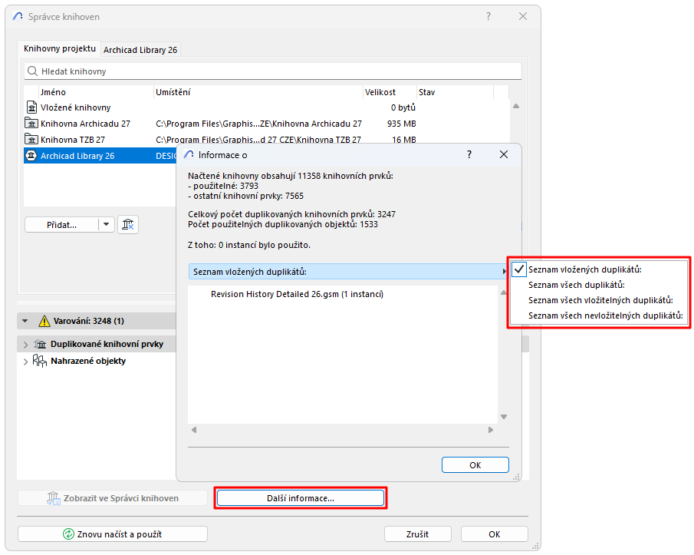
Task: Click the 0 bytů size cell
Action: click(x=403, y=107)
